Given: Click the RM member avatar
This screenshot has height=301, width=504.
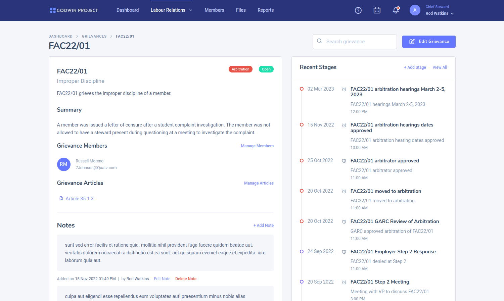Looking at the screenshot, I should (x=64, y=164).
